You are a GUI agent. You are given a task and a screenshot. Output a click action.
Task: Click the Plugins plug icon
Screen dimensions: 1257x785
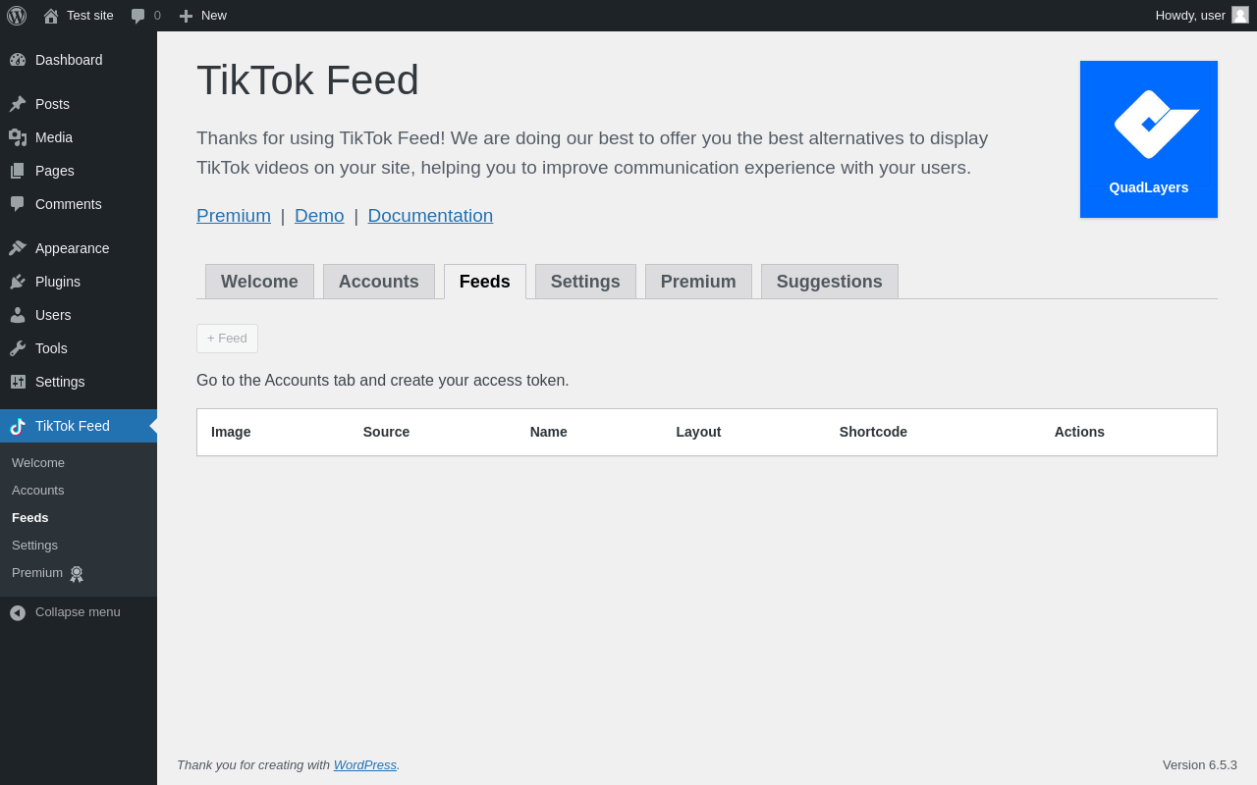[x=18, y=282]
